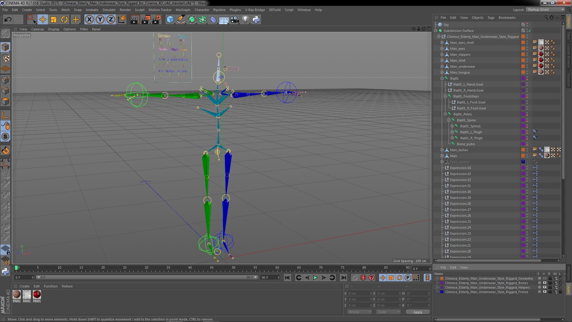Pick the orange Scale tool in the top toolbar

click(x=54, y=20)
